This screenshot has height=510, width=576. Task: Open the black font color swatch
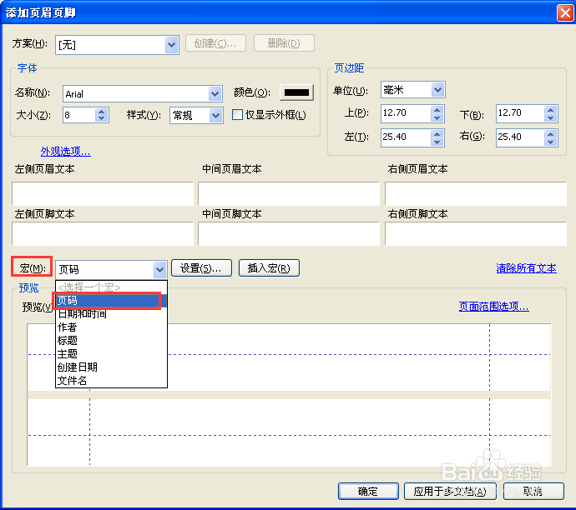click(x=296, y=92)
